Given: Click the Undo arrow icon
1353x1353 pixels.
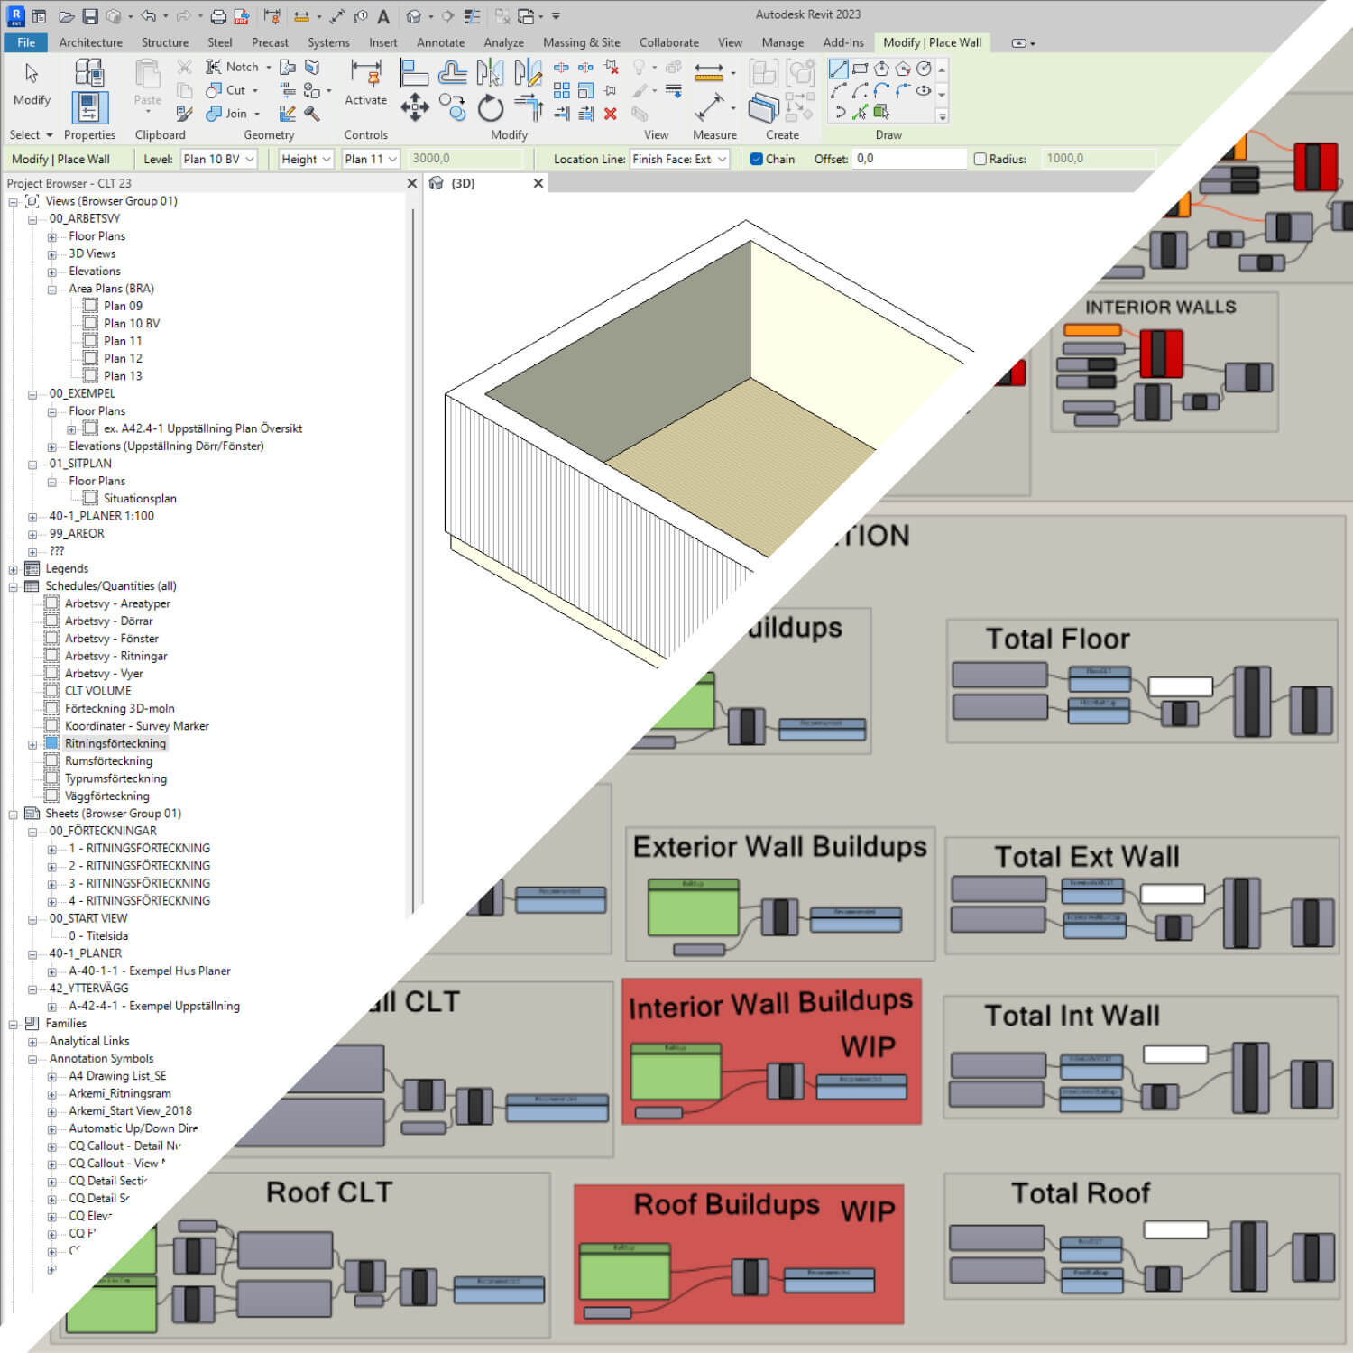Looking at the screenshot, I should [x=148, y=16].
